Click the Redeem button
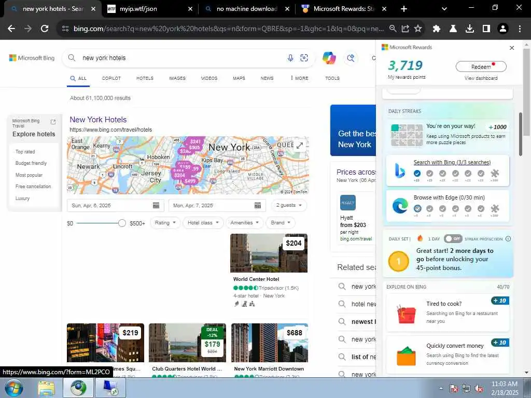531x398 pixels. tap(481, 67)
